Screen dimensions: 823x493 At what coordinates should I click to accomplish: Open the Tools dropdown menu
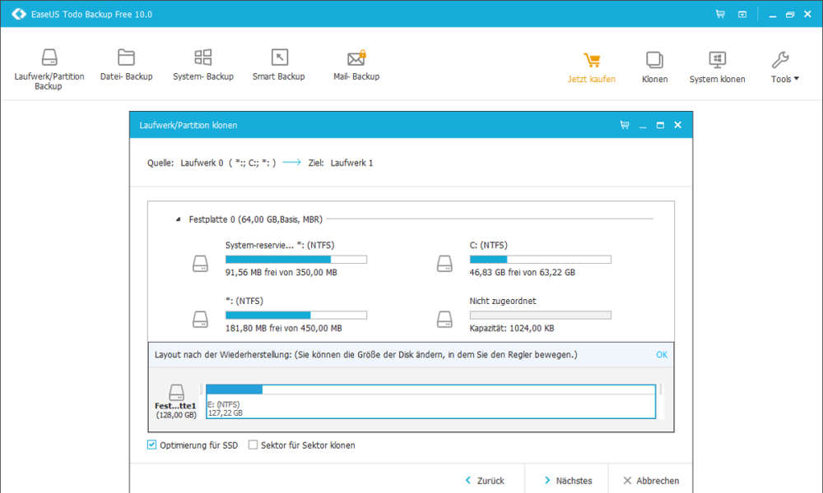click(x=784, y=67)
